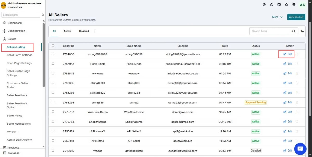Open row options for seller 2784008

pos(297,54)
